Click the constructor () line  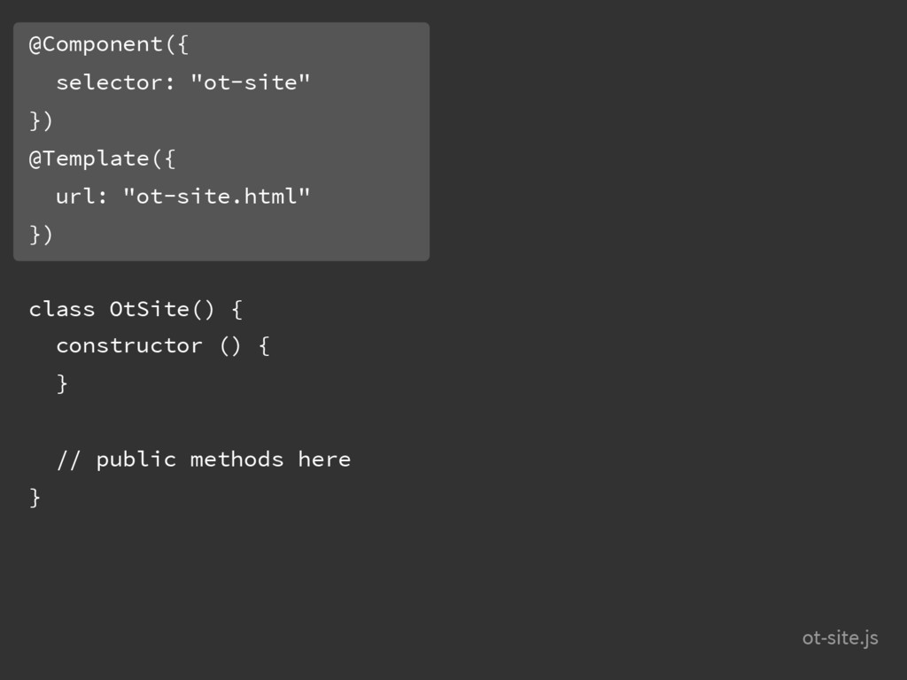point(163,346)
